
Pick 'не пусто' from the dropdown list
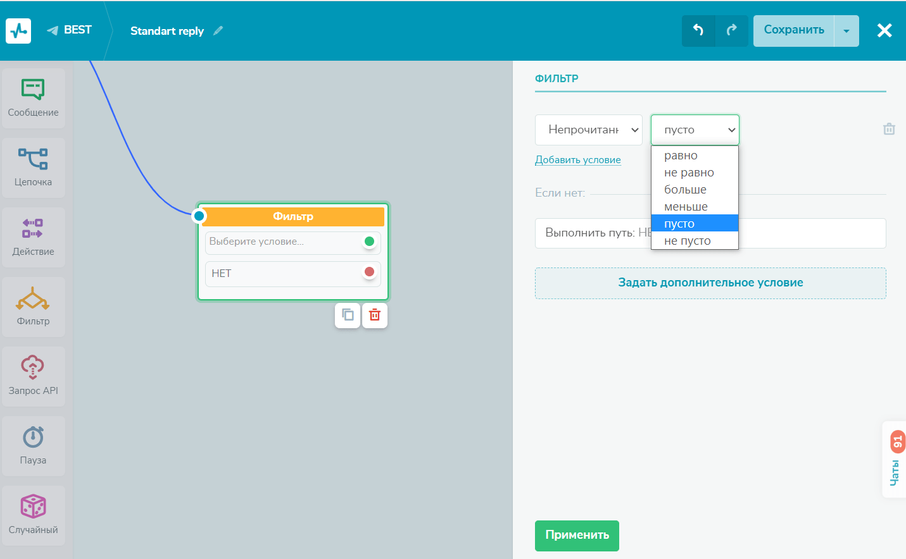[687, 241]
